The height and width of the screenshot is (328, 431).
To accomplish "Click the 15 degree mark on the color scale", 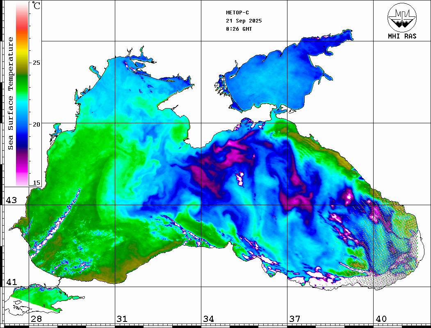I will point(36,183).
